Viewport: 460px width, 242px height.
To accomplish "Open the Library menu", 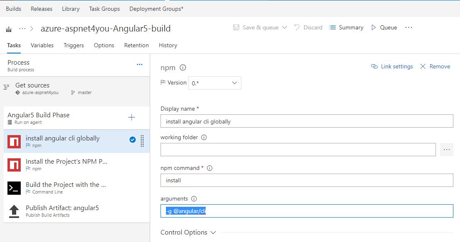I will click(71, 9).
